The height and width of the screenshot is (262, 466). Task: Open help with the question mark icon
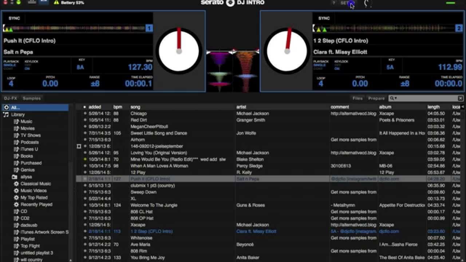pyautogui.click(x=333, y=3)
